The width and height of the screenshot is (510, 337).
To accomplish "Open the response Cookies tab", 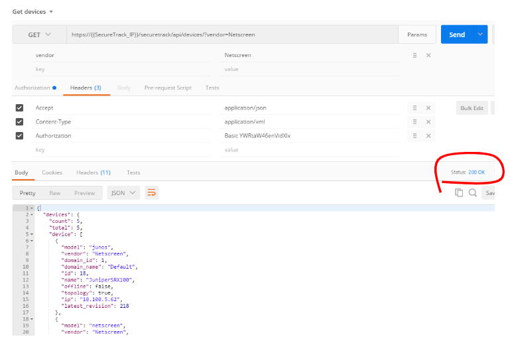I will pos(52,172).
